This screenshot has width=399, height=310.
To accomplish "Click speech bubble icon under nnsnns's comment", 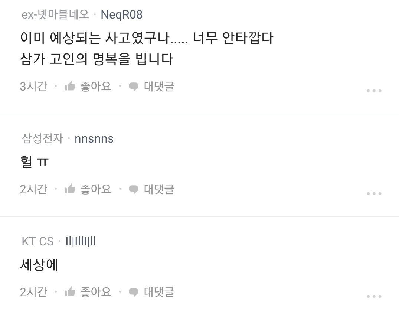I will point(133,190).
